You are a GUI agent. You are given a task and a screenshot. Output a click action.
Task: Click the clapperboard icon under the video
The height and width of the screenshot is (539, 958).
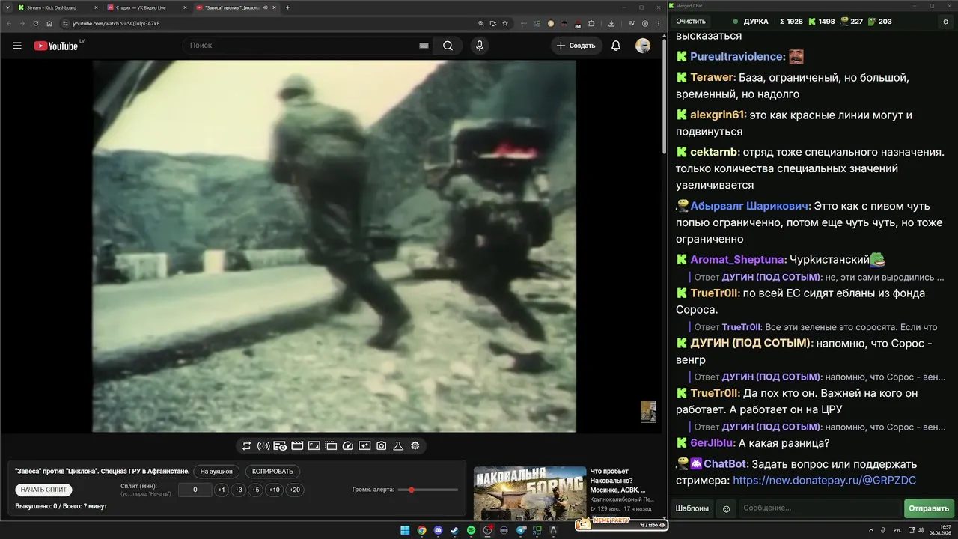tap(297, 445)
